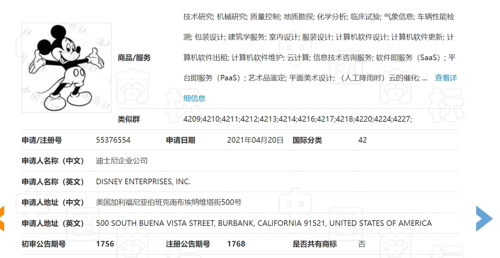Click the 类似群 label
Screen dimensions: 500x258
pyautogui.click(x=129, y=120)
